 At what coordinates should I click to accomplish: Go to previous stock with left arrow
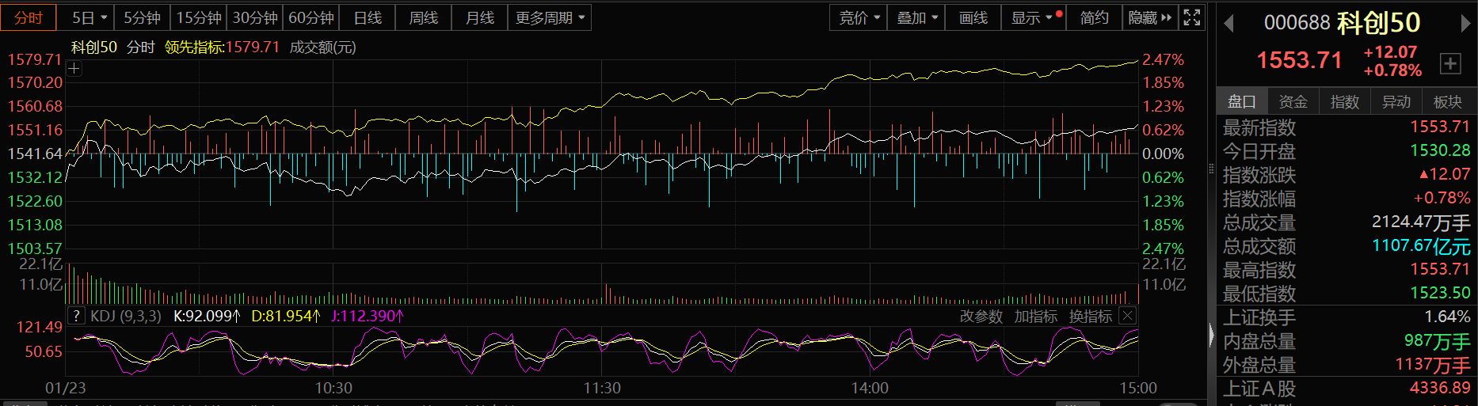click(1228, 24)
